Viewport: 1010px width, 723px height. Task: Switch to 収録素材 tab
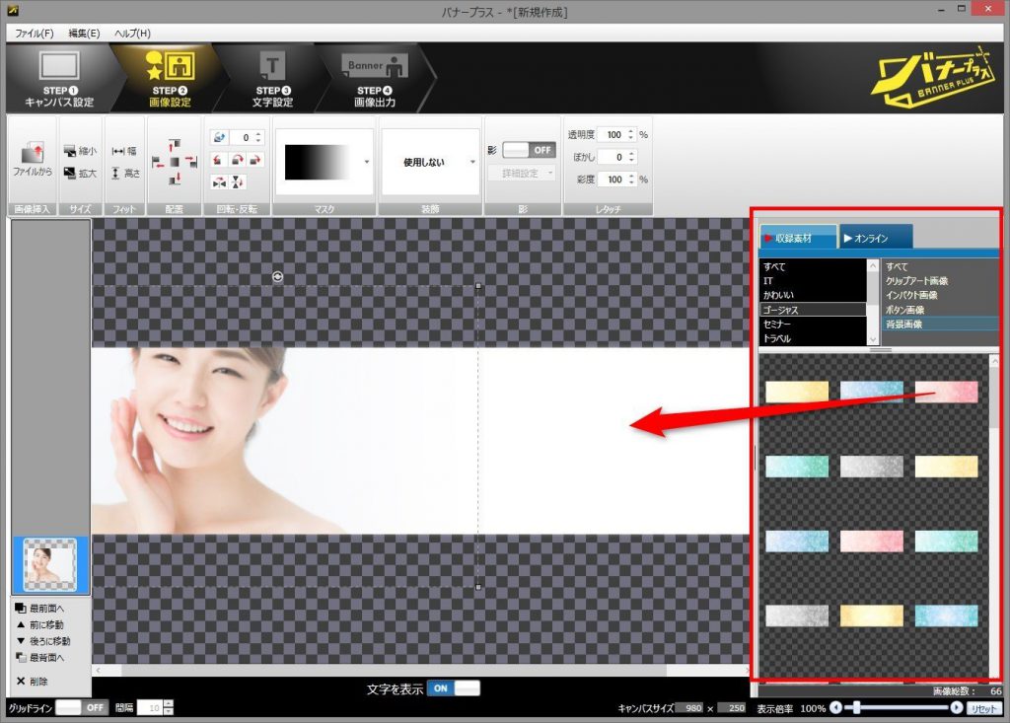coord(798,238)
